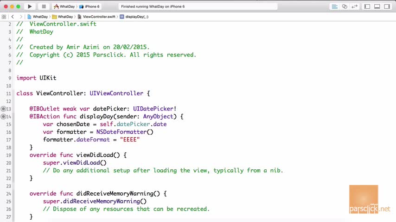Click 'dateFormat' property on line 17

[x=93, y=140]
